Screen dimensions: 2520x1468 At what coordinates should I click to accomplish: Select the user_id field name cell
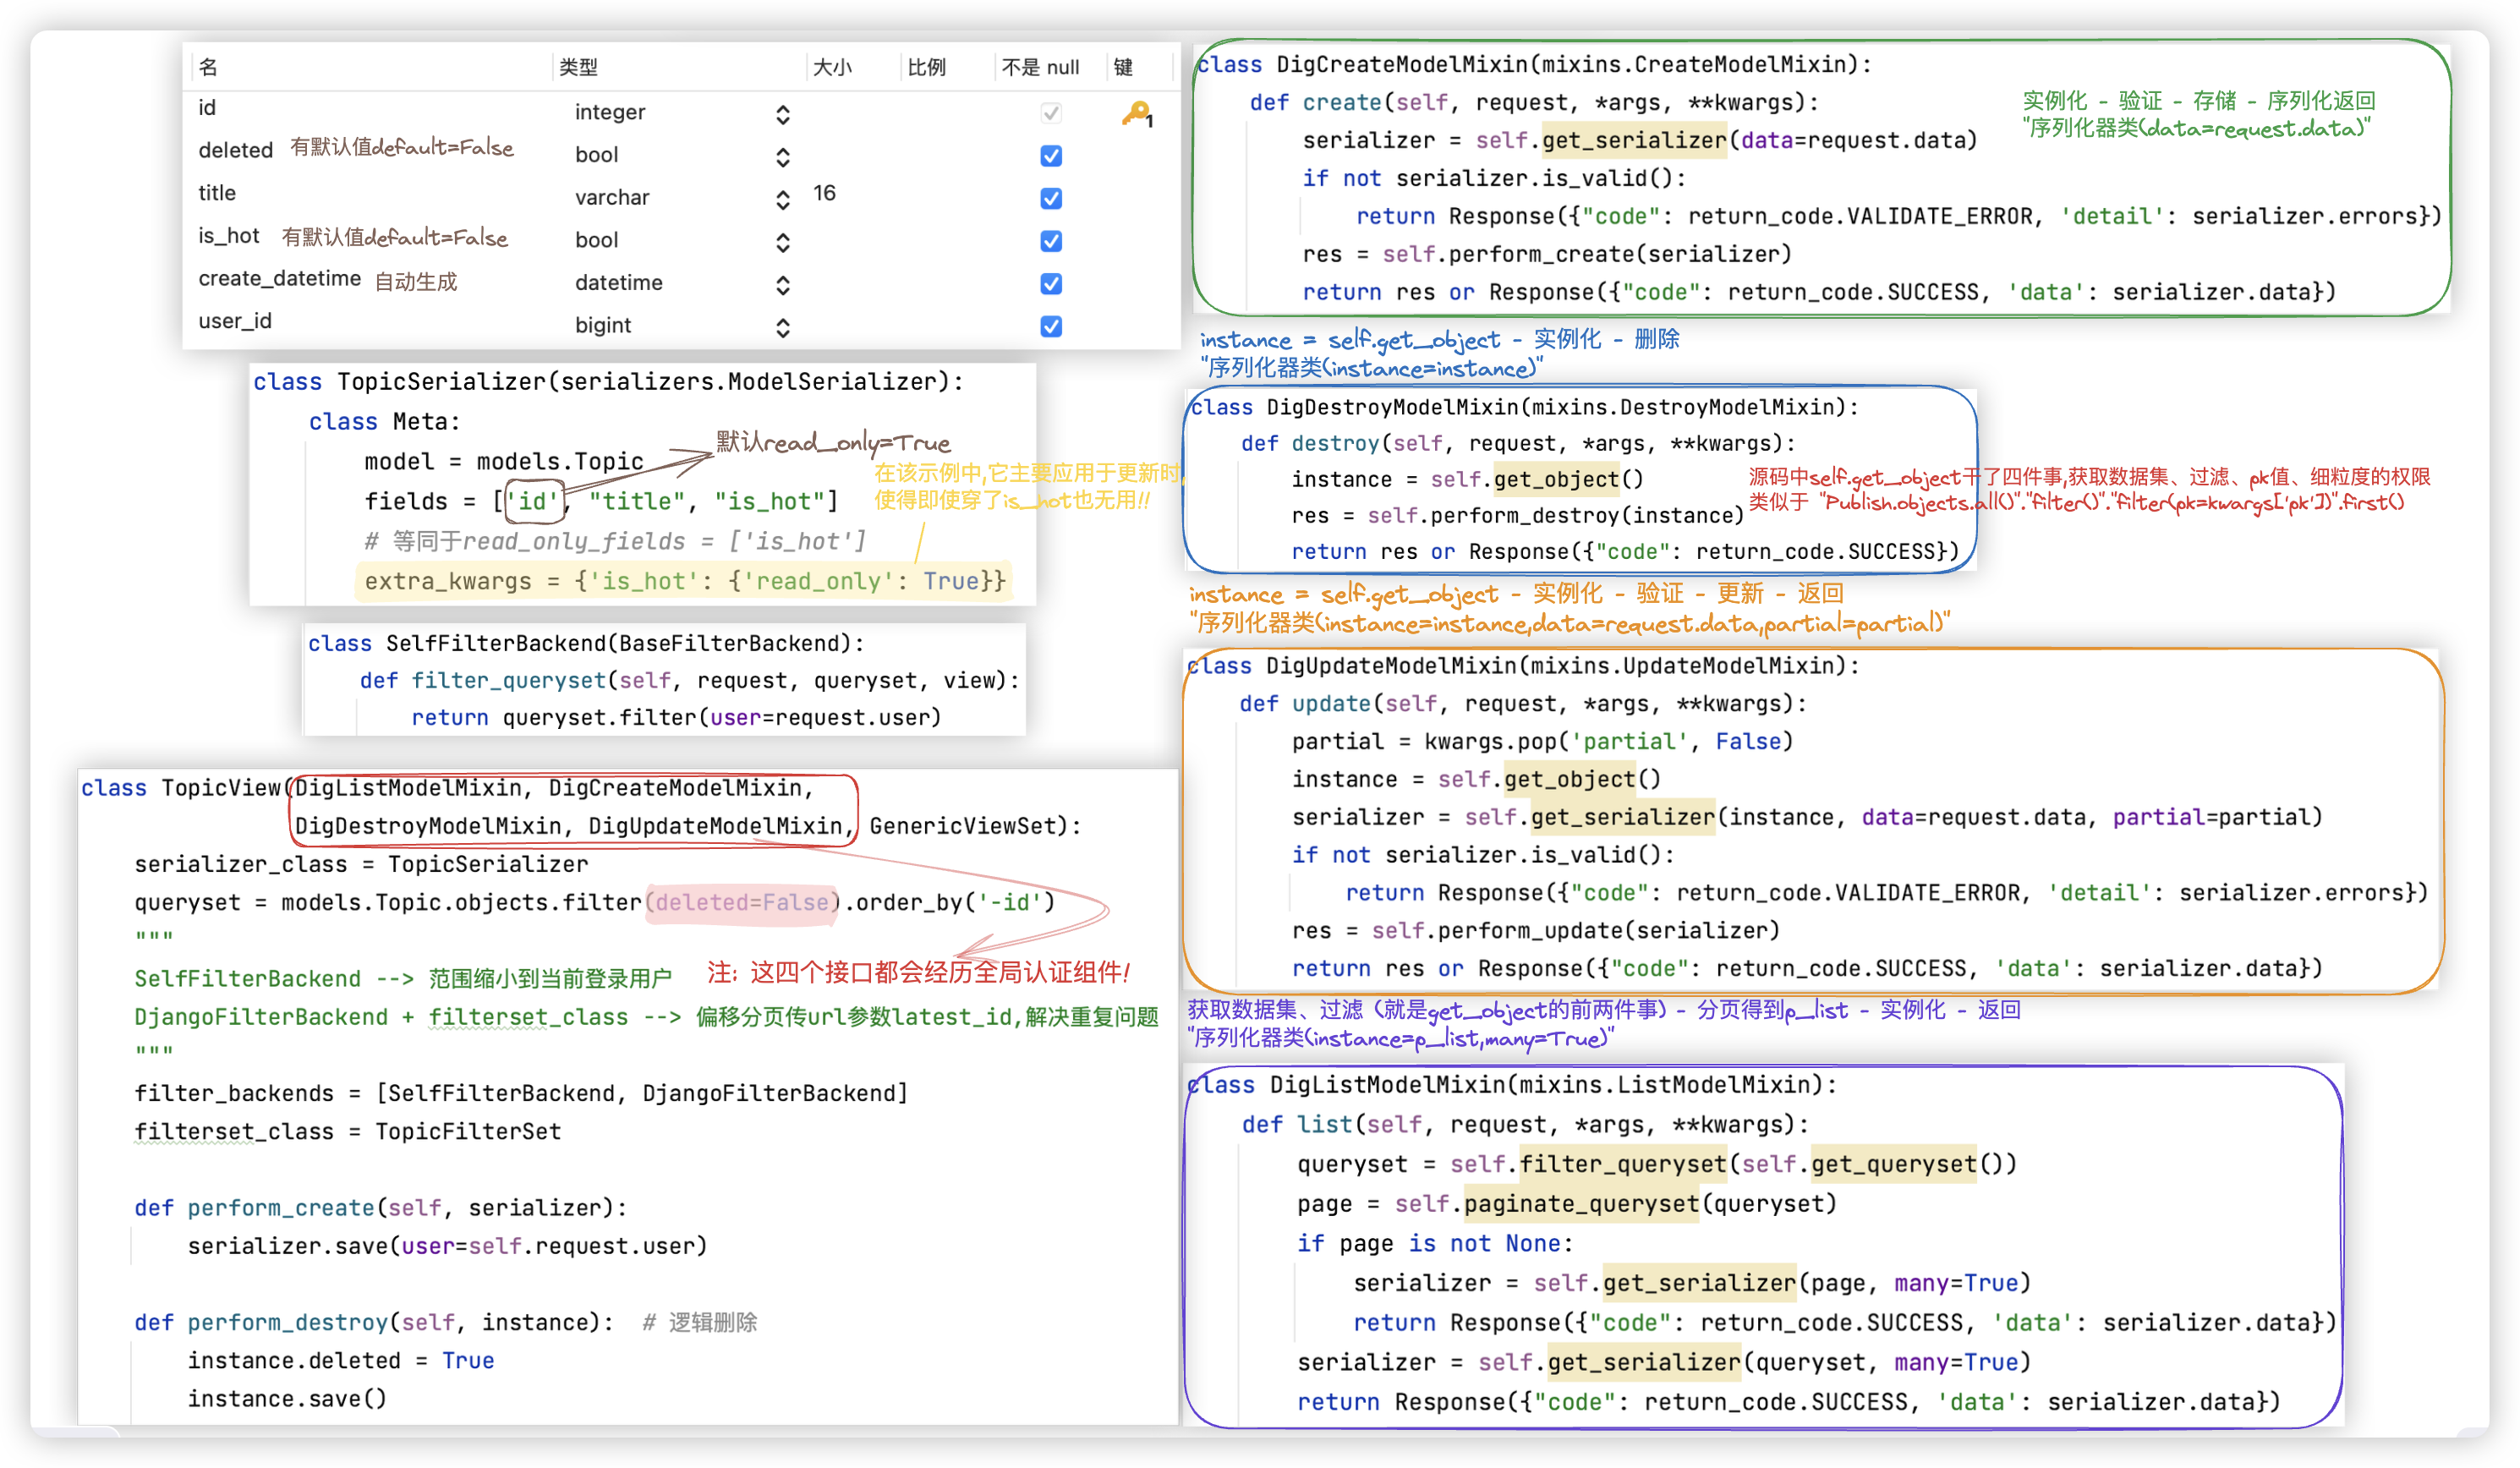tap(235, 321)
